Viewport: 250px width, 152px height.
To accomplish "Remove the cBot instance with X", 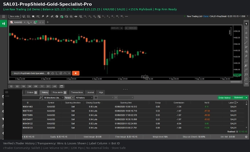I will click(x=69, y=73).
